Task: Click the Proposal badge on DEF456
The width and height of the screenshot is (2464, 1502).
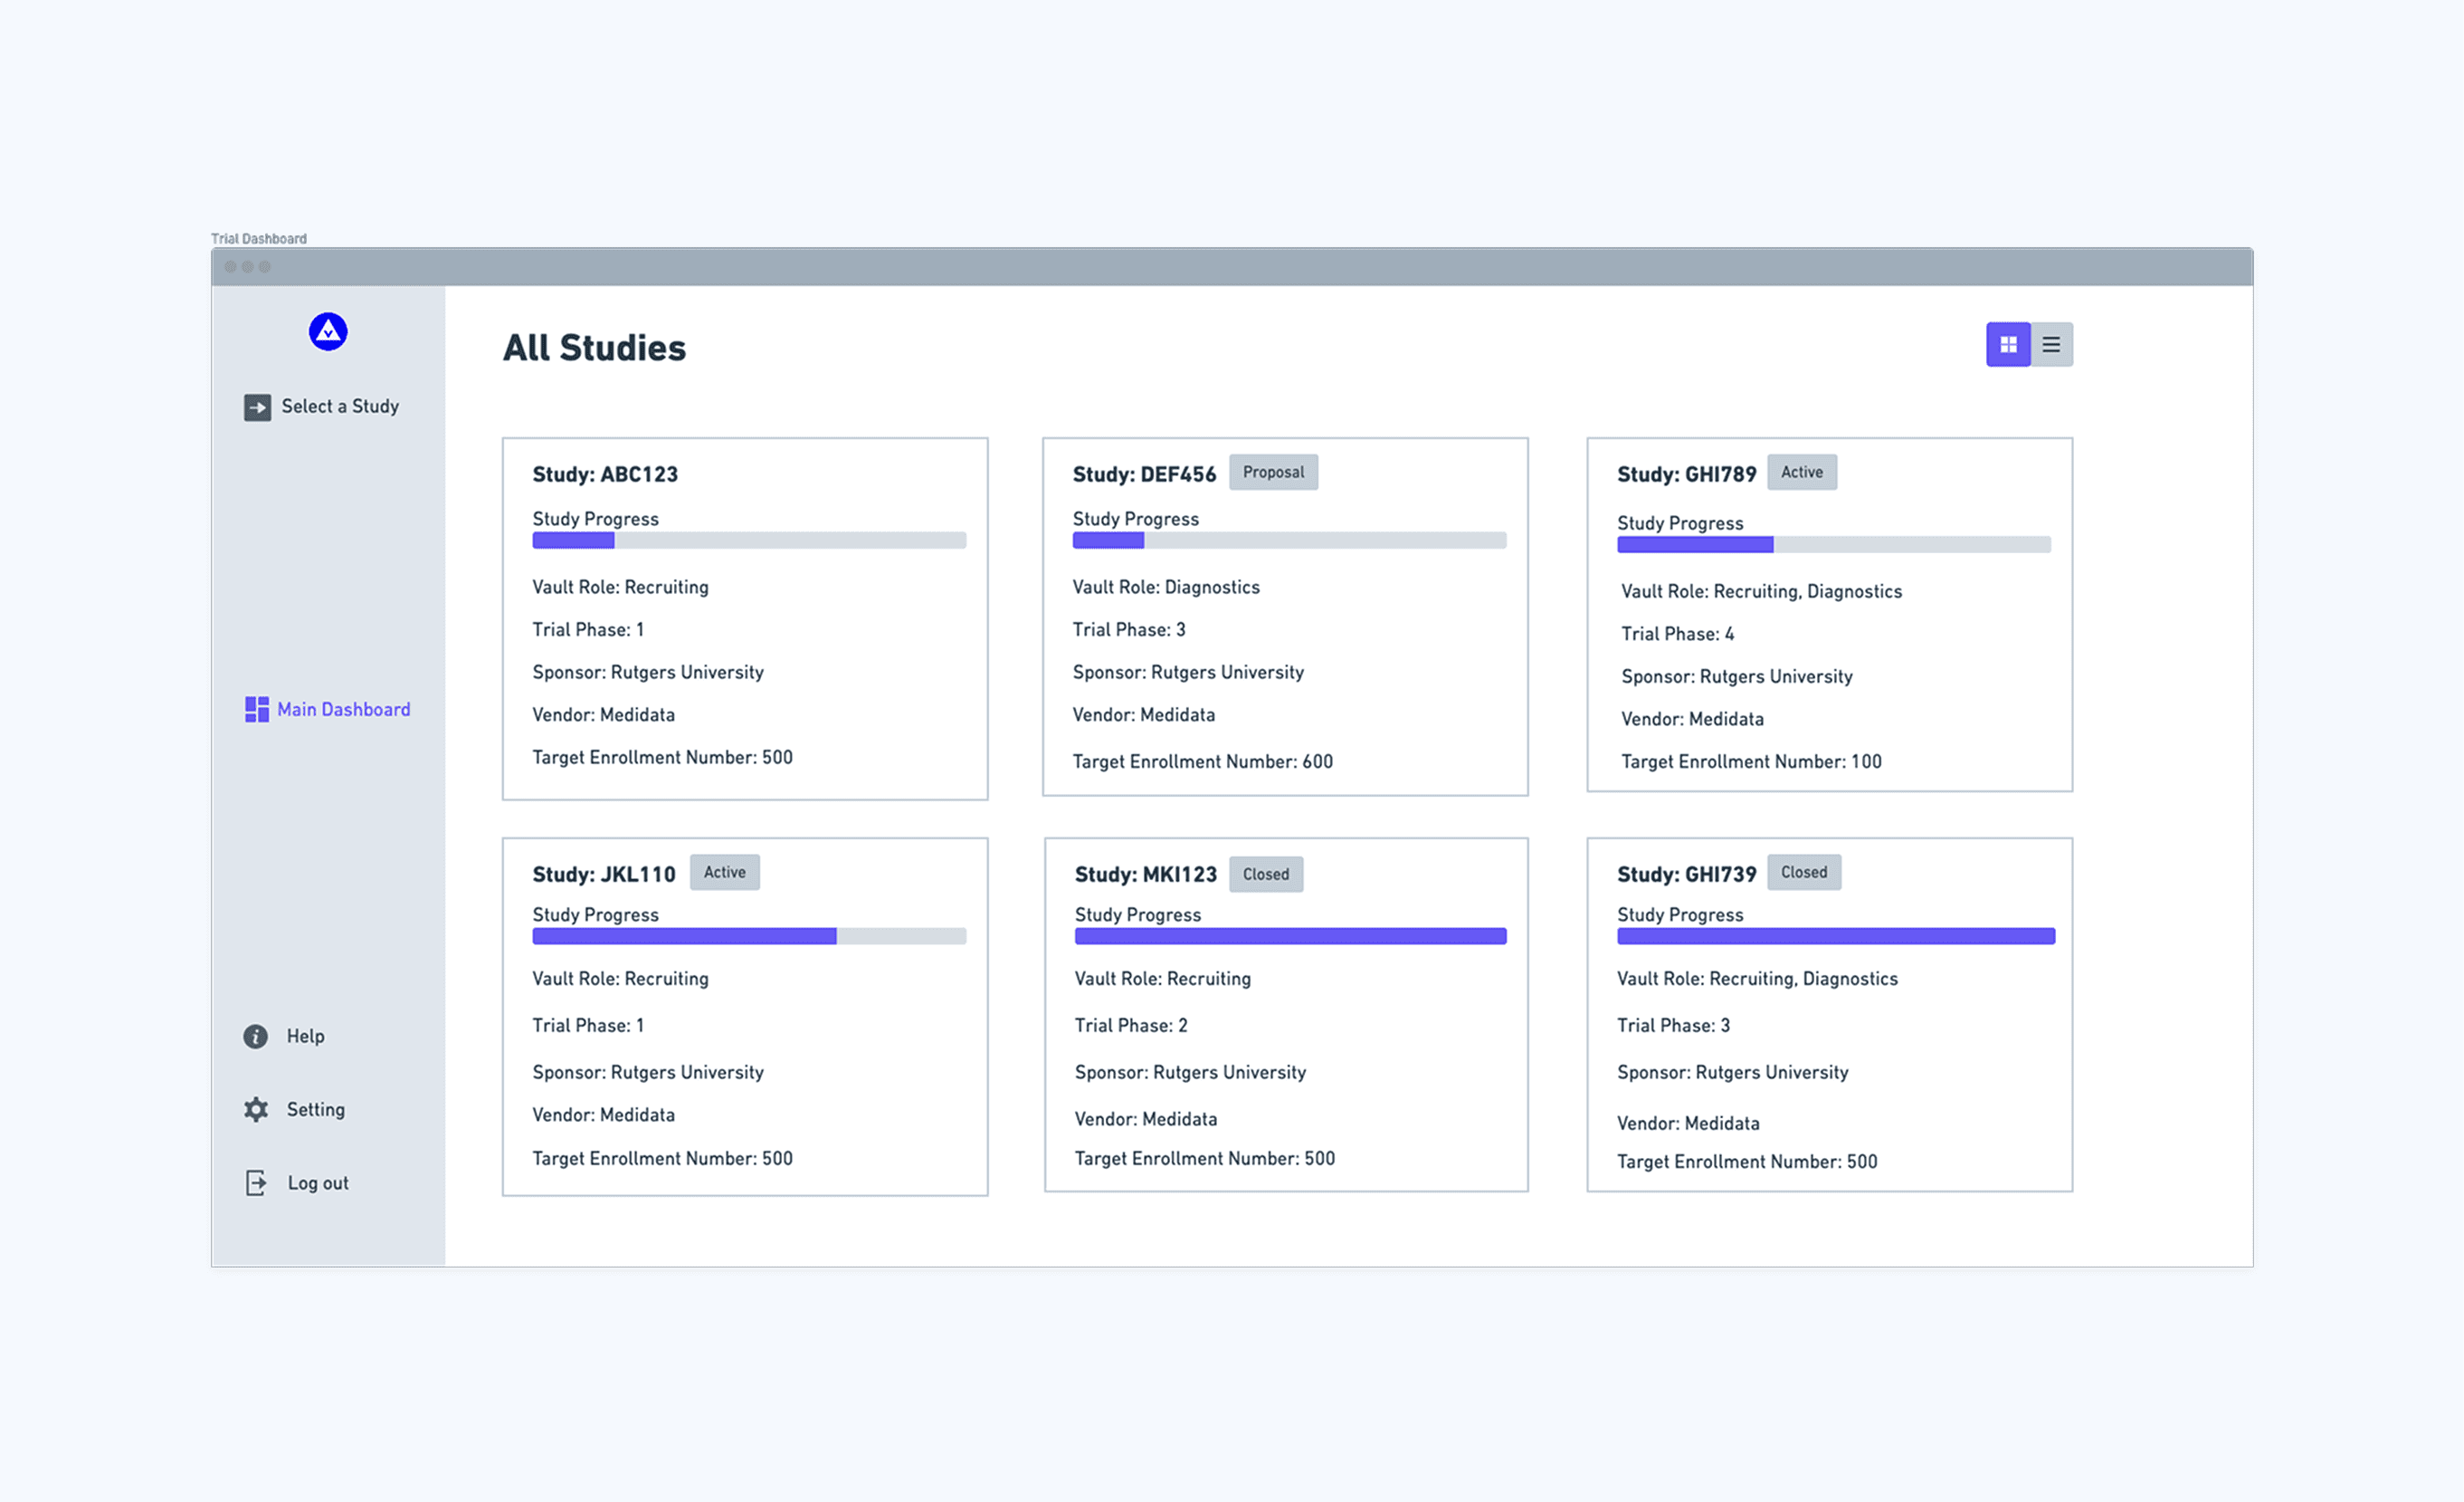Action: pos(1273,473)
